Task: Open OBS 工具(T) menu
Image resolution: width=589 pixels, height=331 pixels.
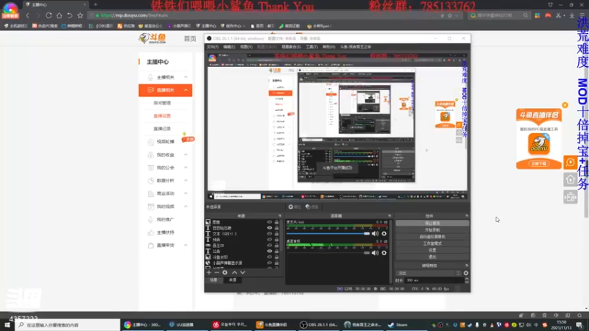Action: [x=311, y=47]
